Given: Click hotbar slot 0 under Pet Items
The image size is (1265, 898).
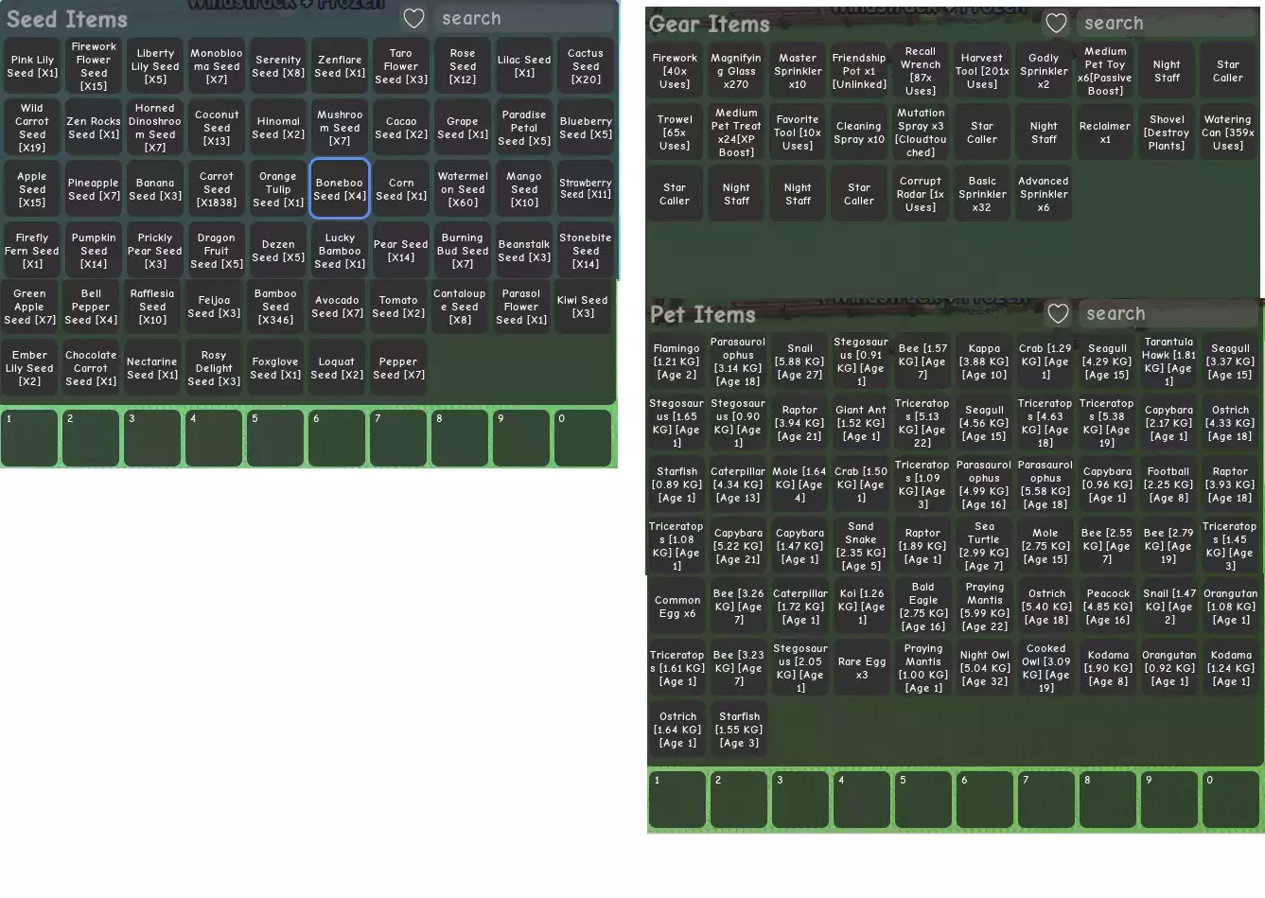Looking at the screenshot, I should click(x=1230, y=800).
